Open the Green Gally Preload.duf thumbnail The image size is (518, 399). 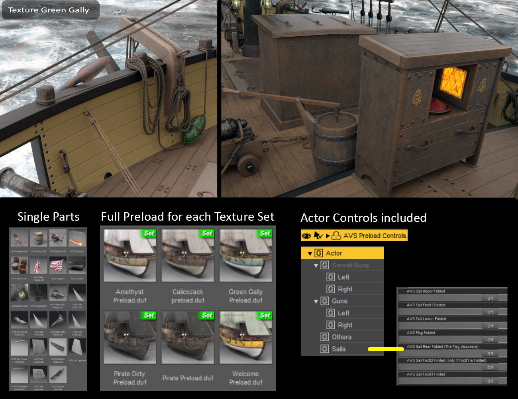245,255
